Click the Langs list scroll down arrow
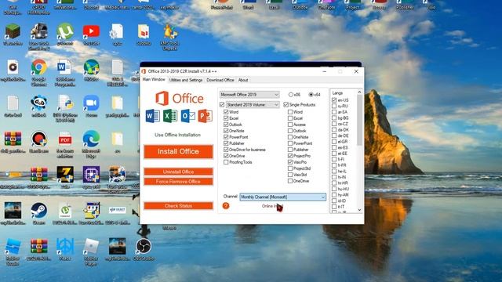 [359, 210]
